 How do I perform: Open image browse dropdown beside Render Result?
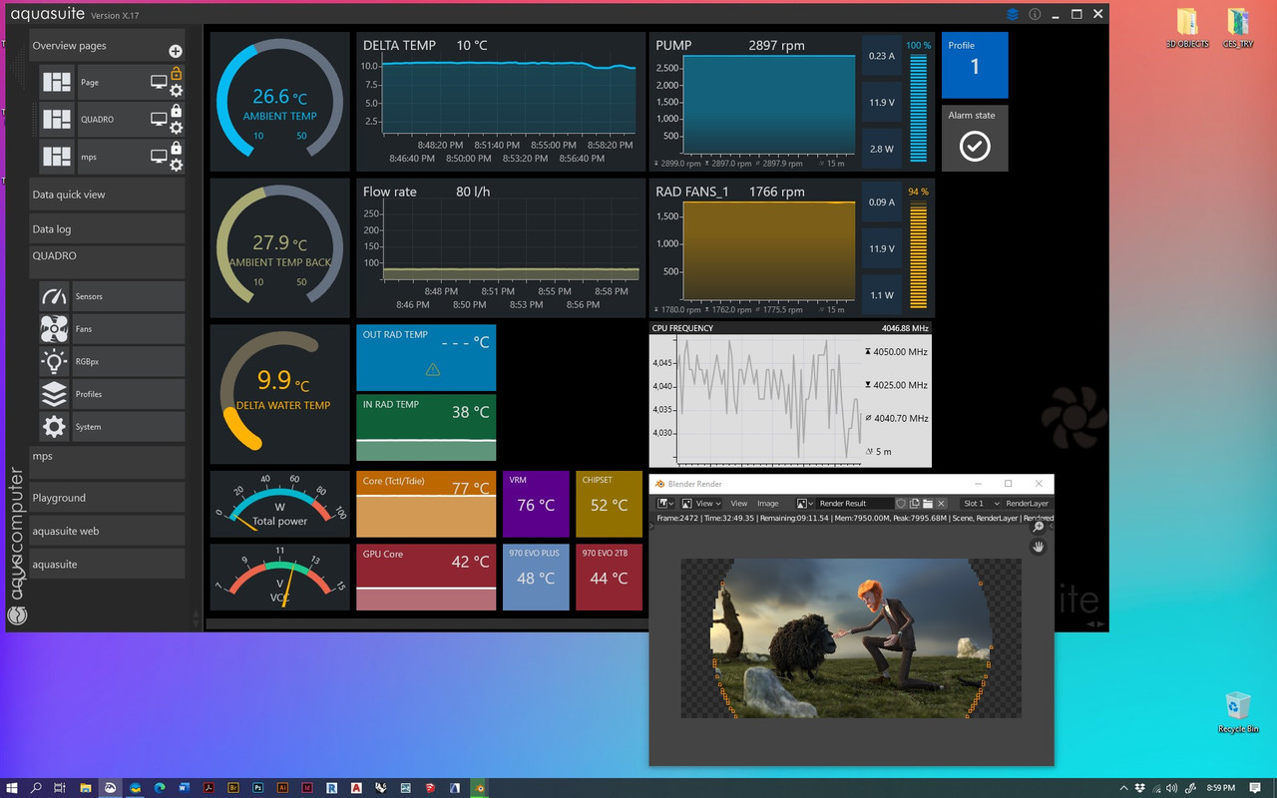click(805, 504)
